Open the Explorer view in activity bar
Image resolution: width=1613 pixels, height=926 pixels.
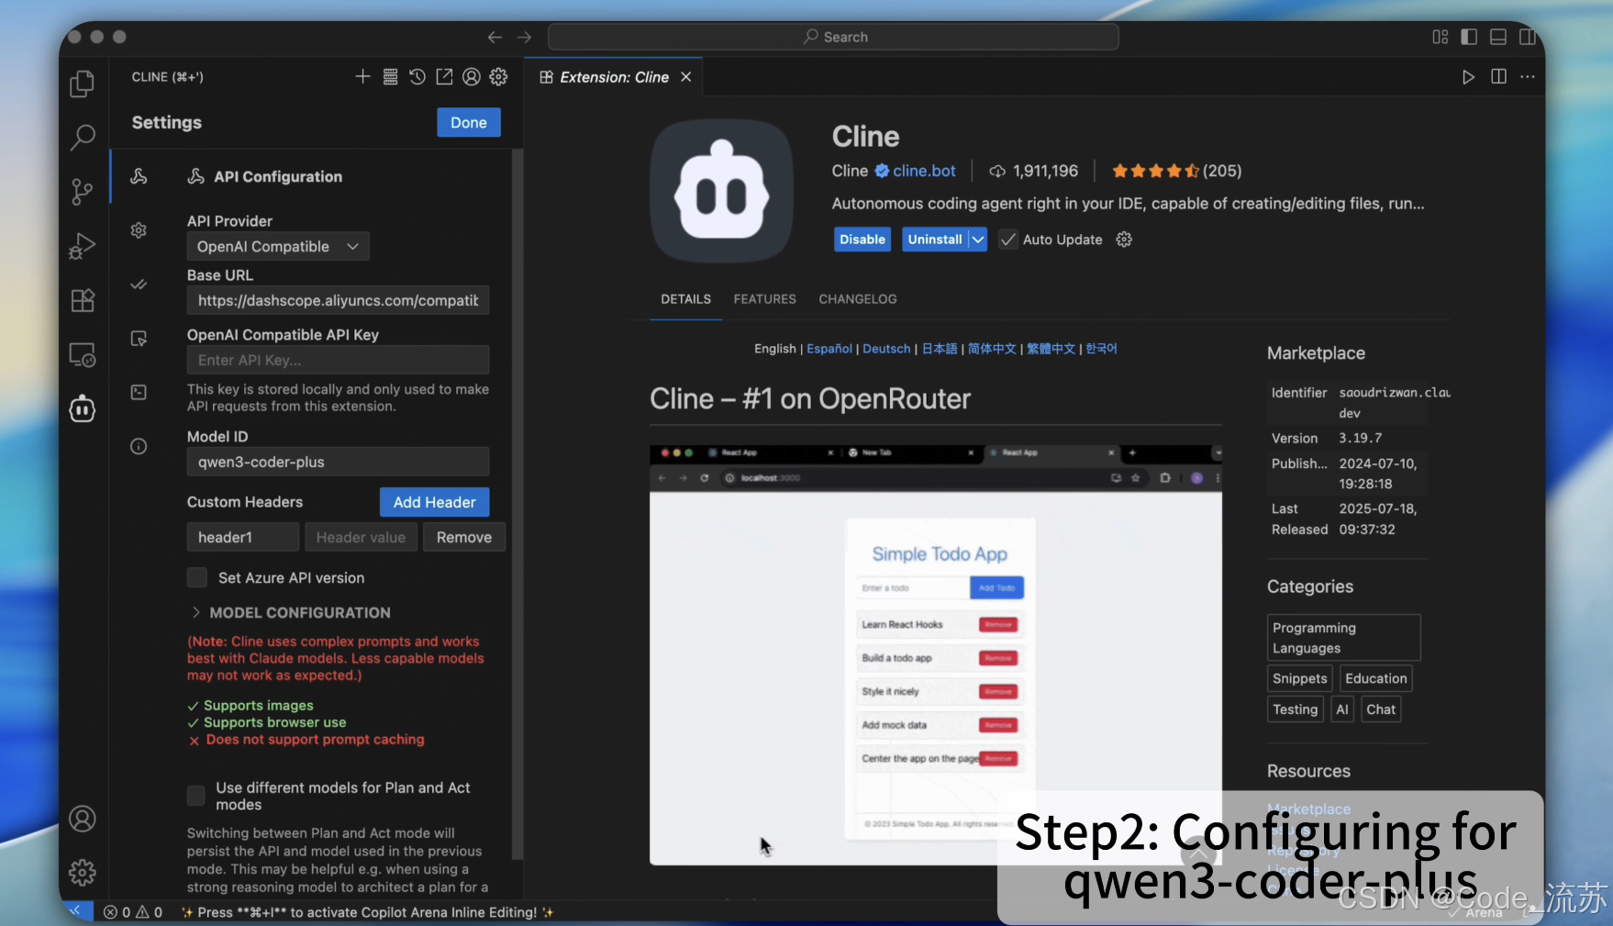click(x=83, y=84)
